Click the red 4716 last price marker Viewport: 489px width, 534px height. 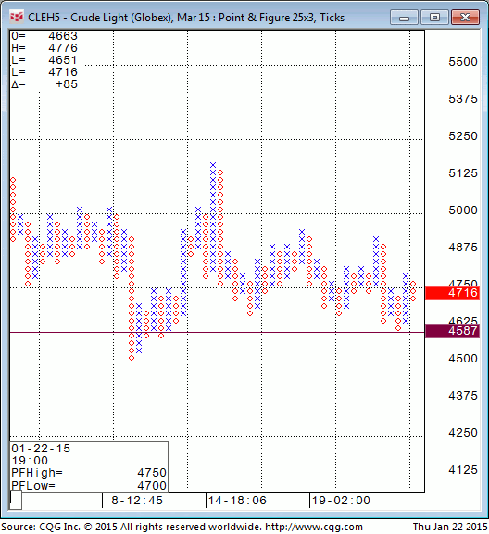[x=453, y=293]
